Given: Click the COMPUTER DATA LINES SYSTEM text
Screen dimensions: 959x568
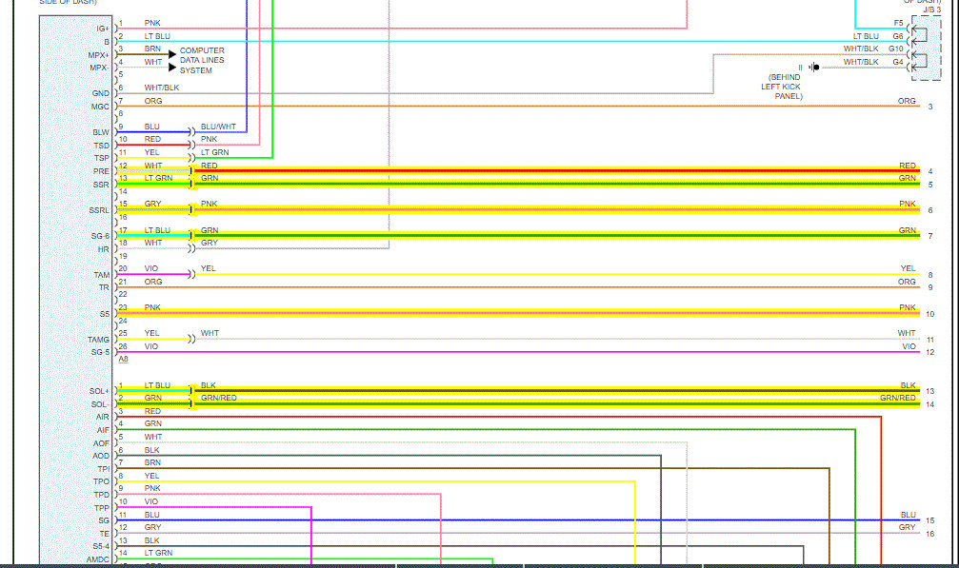Looking at the screenshot, I should pos(202,61).
